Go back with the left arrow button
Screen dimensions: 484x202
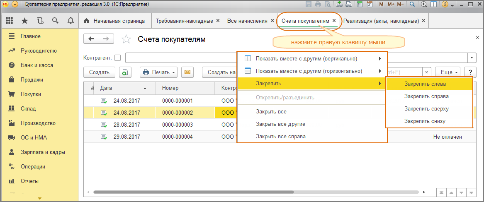[x=91, y=39]
